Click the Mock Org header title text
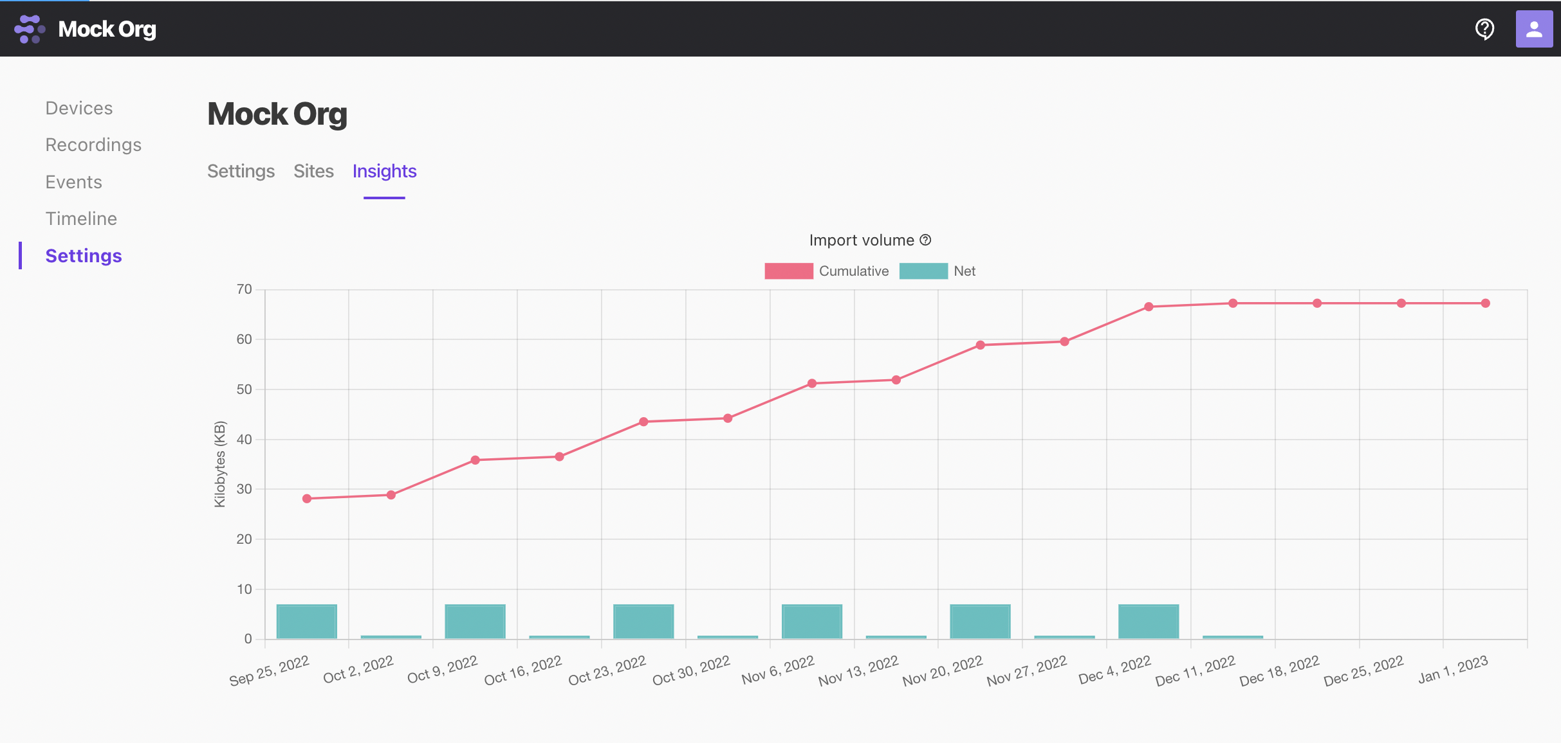Viewport: 1561px width, 743px height. (107, 29)
